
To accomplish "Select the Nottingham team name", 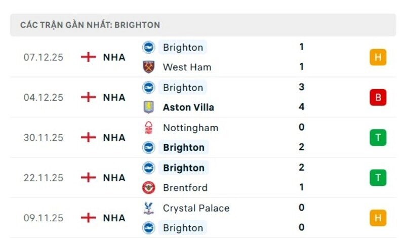I will point(190,128).
